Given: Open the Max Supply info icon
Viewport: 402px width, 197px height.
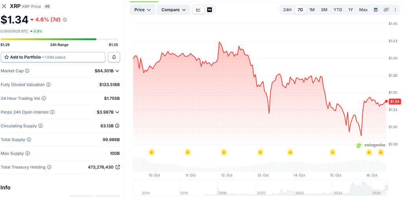Looking at the screenshot, I should pyautogui.click(x=27, y=153).
